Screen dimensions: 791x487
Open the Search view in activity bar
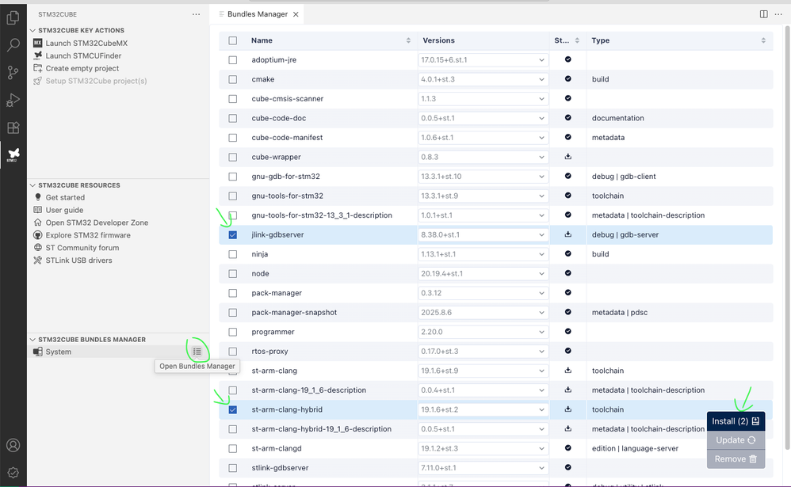[x=13, y=45]
